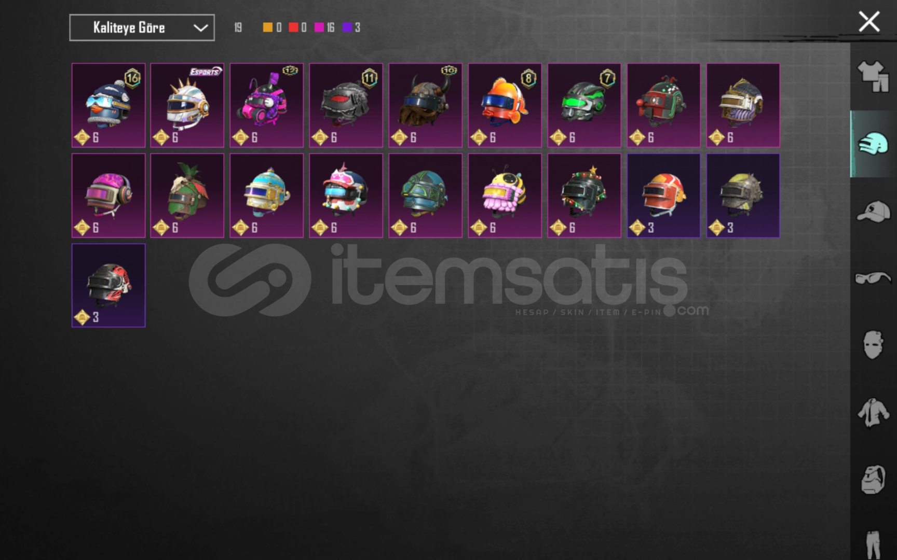Filter by the orange quality swatch
Image resolution: width=897 pixels, height=560 pixels.
tap(268, 27)
